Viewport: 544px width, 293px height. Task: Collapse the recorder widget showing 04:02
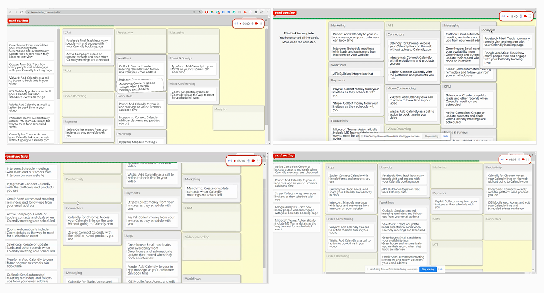click(236, 24)
